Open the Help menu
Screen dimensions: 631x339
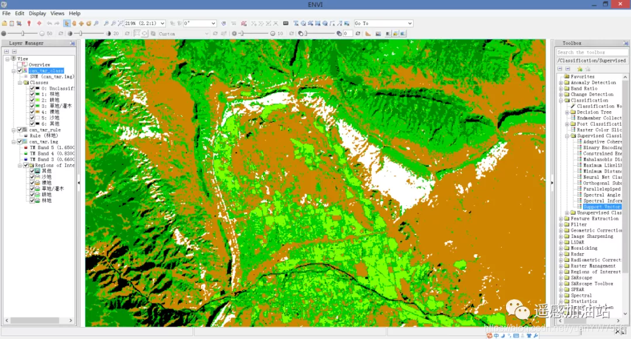(x=74, y=13)
